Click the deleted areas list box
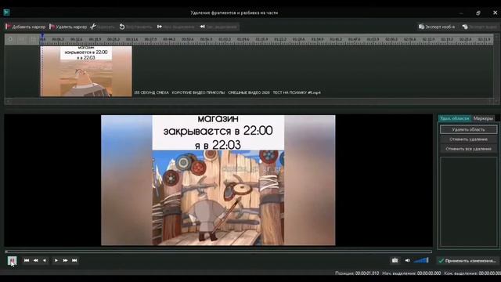The width and height of the screenshot is (501, 282). (x=468, y=201)
